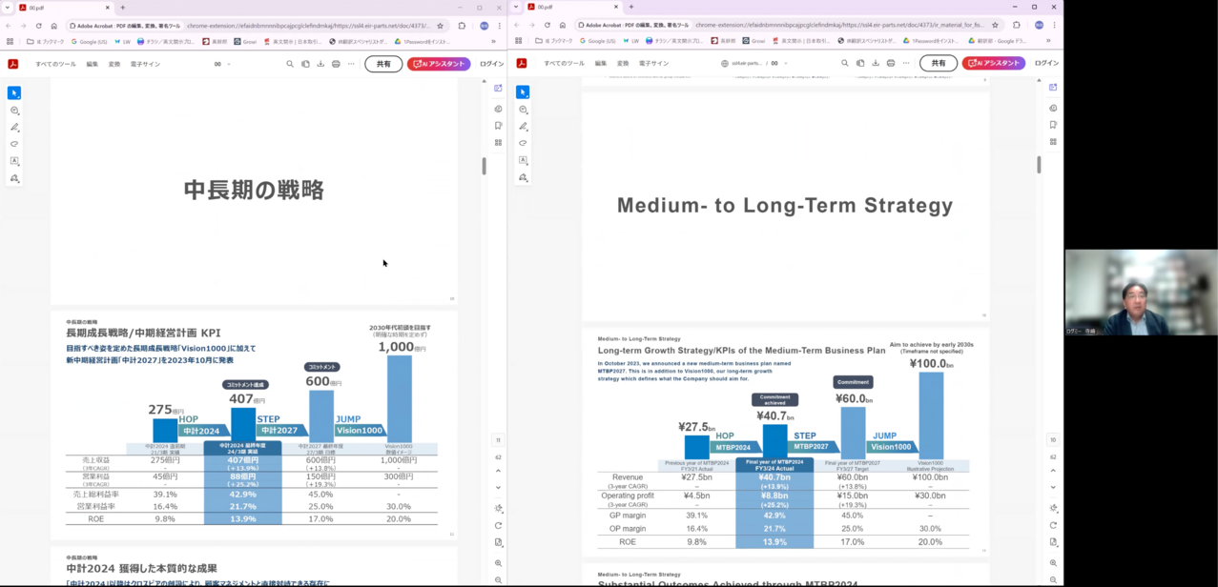The width and height of the screenshot is (1218, 587).
Task: Bookmark this page with star in right browser
Action: (995, 26)
